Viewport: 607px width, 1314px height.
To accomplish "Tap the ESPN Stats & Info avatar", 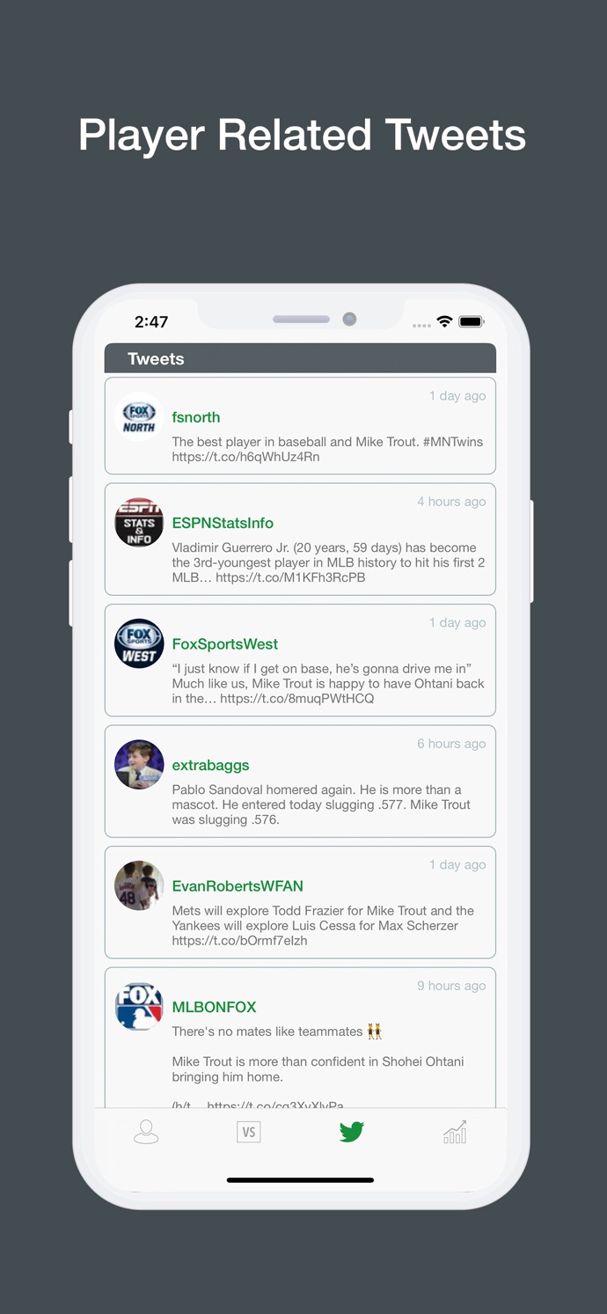I will point(139,523).
